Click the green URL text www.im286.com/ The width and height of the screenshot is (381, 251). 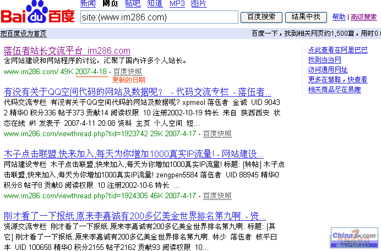tap(31, 72)
